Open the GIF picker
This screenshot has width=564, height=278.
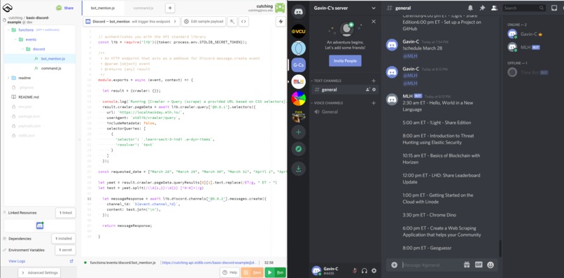click(x=479, y=265)
